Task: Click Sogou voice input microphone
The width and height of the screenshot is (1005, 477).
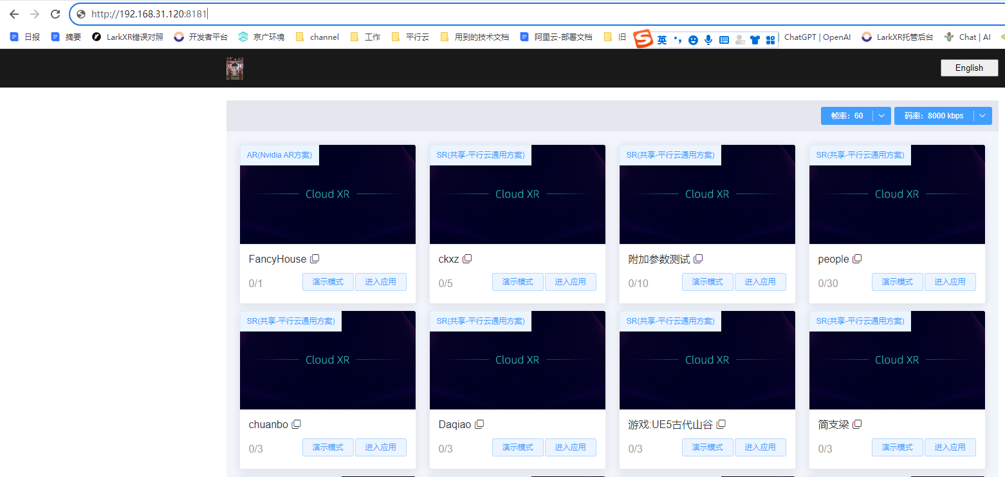Action: click(x=708, y=40)
